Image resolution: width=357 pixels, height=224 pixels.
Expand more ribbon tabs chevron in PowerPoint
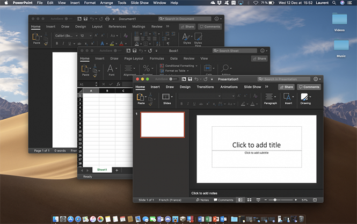[x=267, y=86]
